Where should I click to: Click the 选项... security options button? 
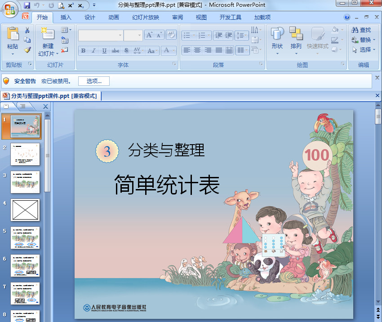[x=94, y=81]
